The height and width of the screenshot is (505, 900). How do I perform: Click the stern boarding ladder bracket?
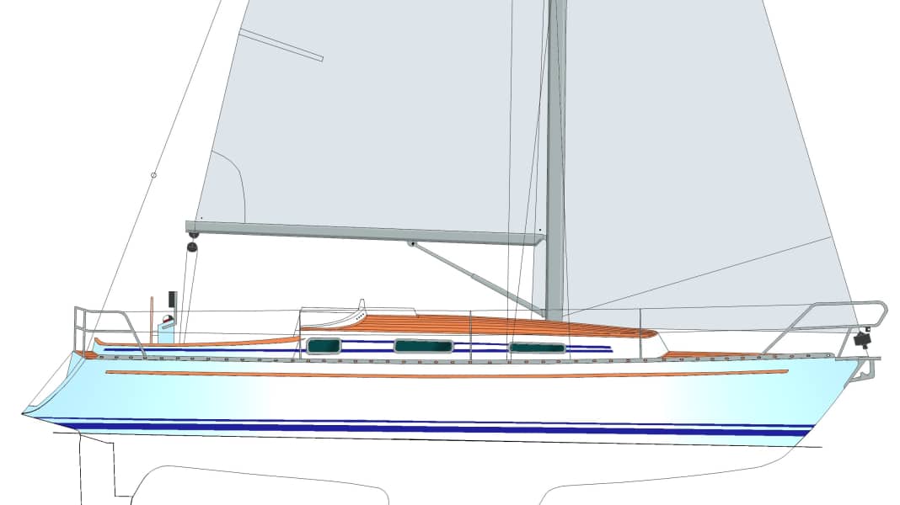pyautogui.click(x=868, y=370)
